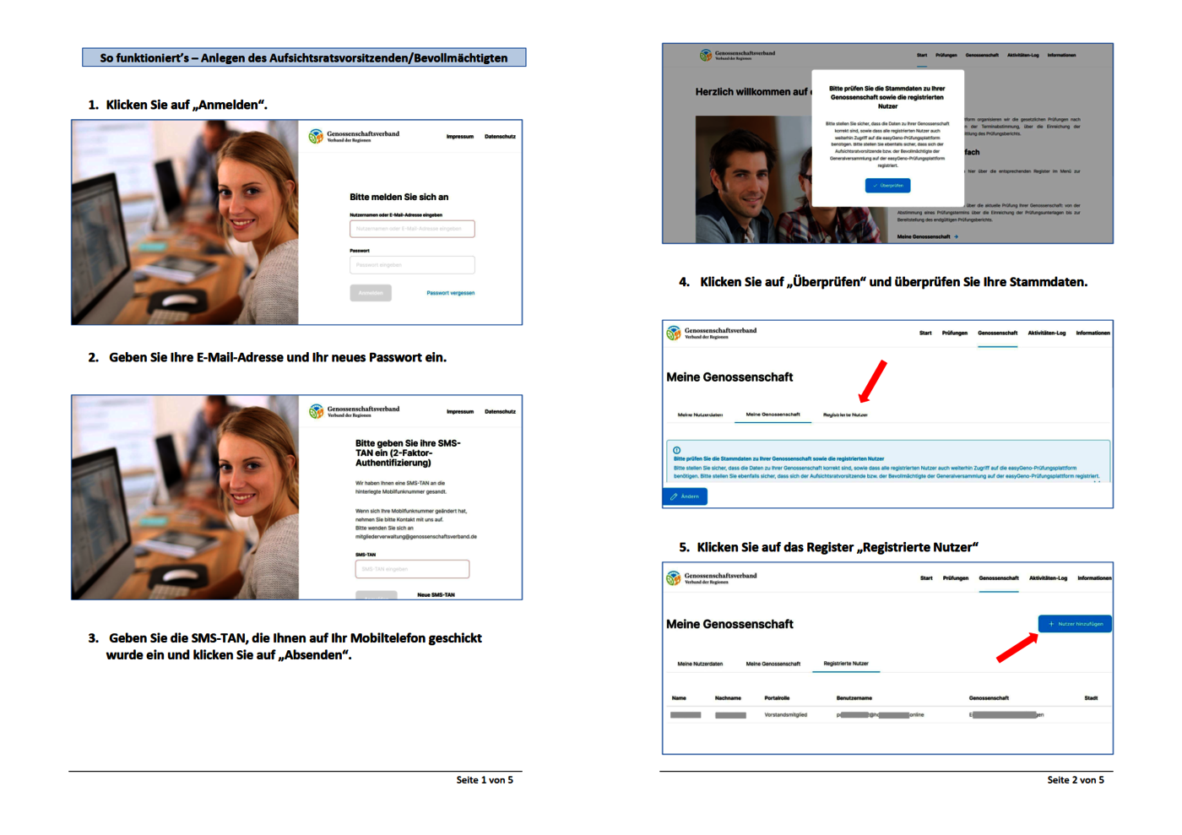Click the document title 'So funktioniert's' banner
The width and height of the screenshot is (1182, 835).
(304, 57)
